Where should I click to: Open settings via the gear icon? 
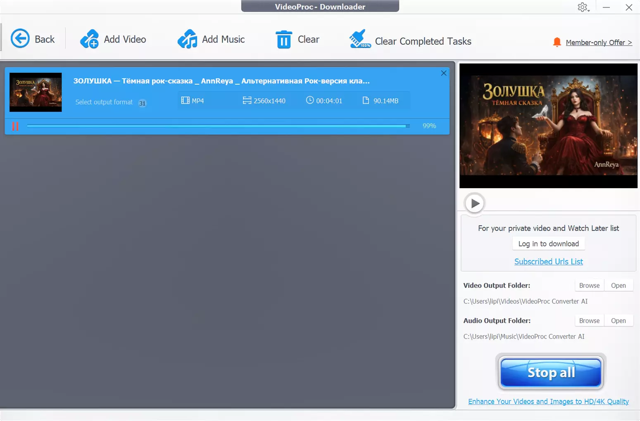(583, 7)
